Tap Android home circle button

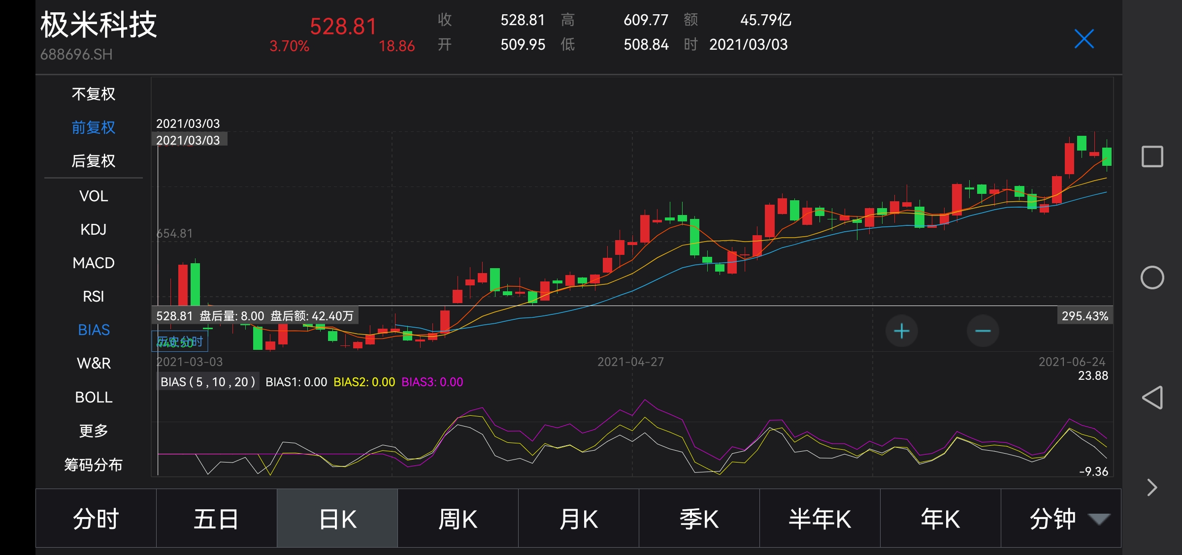tap(1152, 277)
